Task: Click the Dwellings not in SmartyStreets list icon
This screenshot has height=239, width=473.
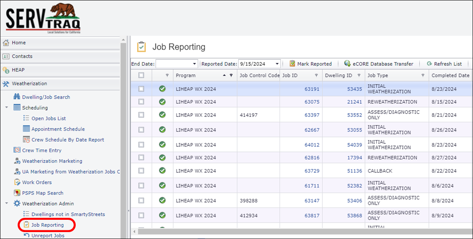Action: tap(26, 214)
